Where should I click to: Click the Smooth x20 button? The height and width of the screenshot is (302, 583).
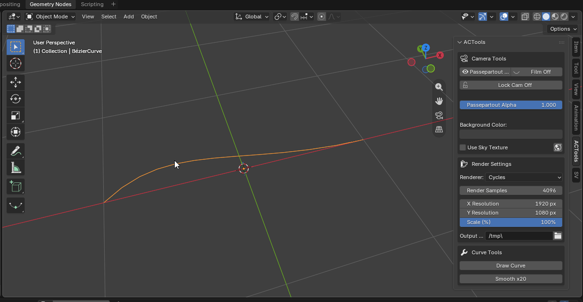point(511,279)
